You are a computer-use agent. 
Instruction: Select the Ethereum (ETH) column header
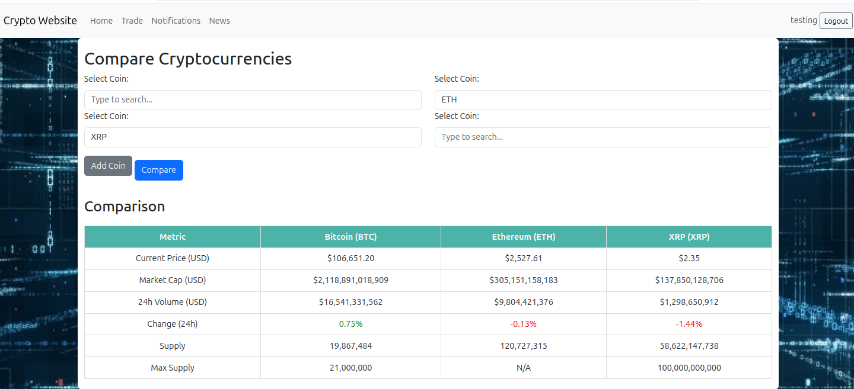click(524, 237)
